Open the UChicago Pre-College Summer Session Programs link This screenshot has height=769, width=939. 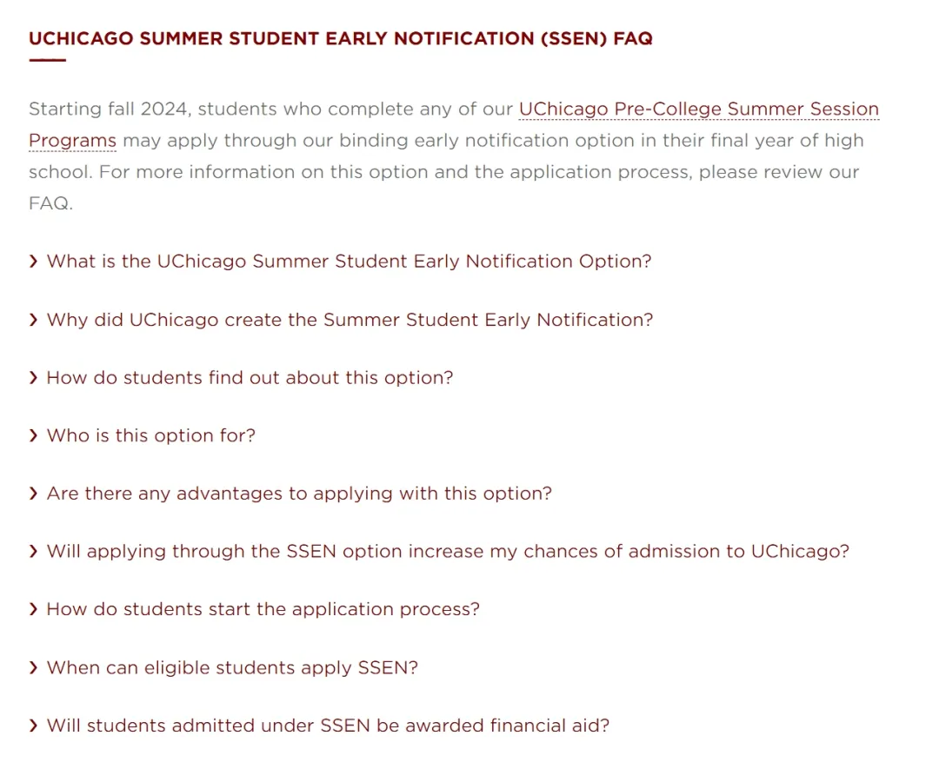698,109
